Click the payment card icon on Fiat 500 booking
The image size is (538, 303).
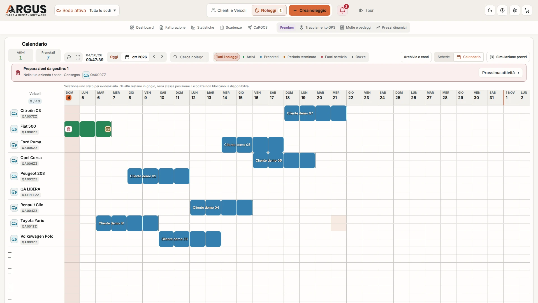[108, 129]
